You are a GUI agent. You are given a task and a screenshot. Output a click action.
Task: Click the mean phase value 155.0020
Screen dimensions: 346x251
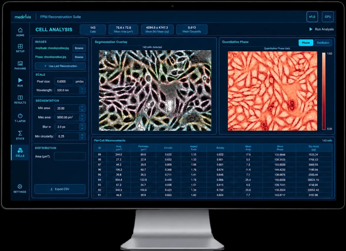point(280,165)
